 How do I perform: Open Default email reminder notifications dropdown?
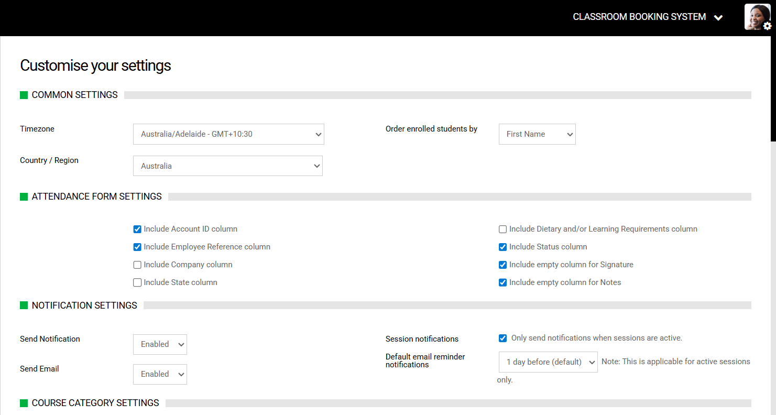coord(548,362)
